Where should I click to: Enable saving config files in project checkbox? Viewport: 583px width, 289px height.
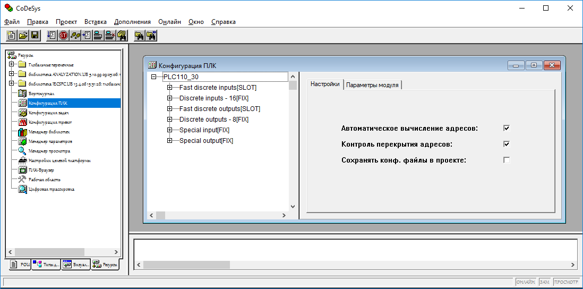click(506, 160)
